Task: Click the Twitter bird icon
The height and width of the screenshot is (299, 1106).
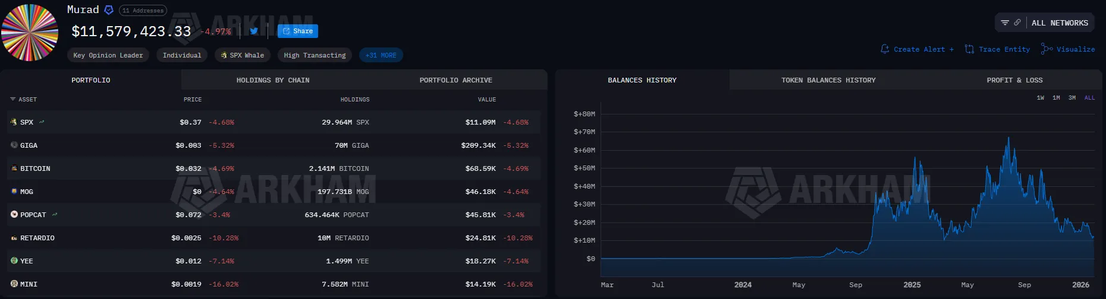Action: pyautogui.click(x=254, y=31)
